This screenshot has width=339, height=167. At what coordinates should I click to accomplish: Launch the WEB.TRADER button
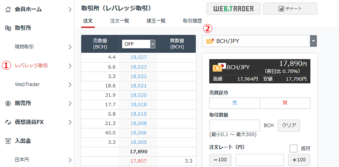233,8
